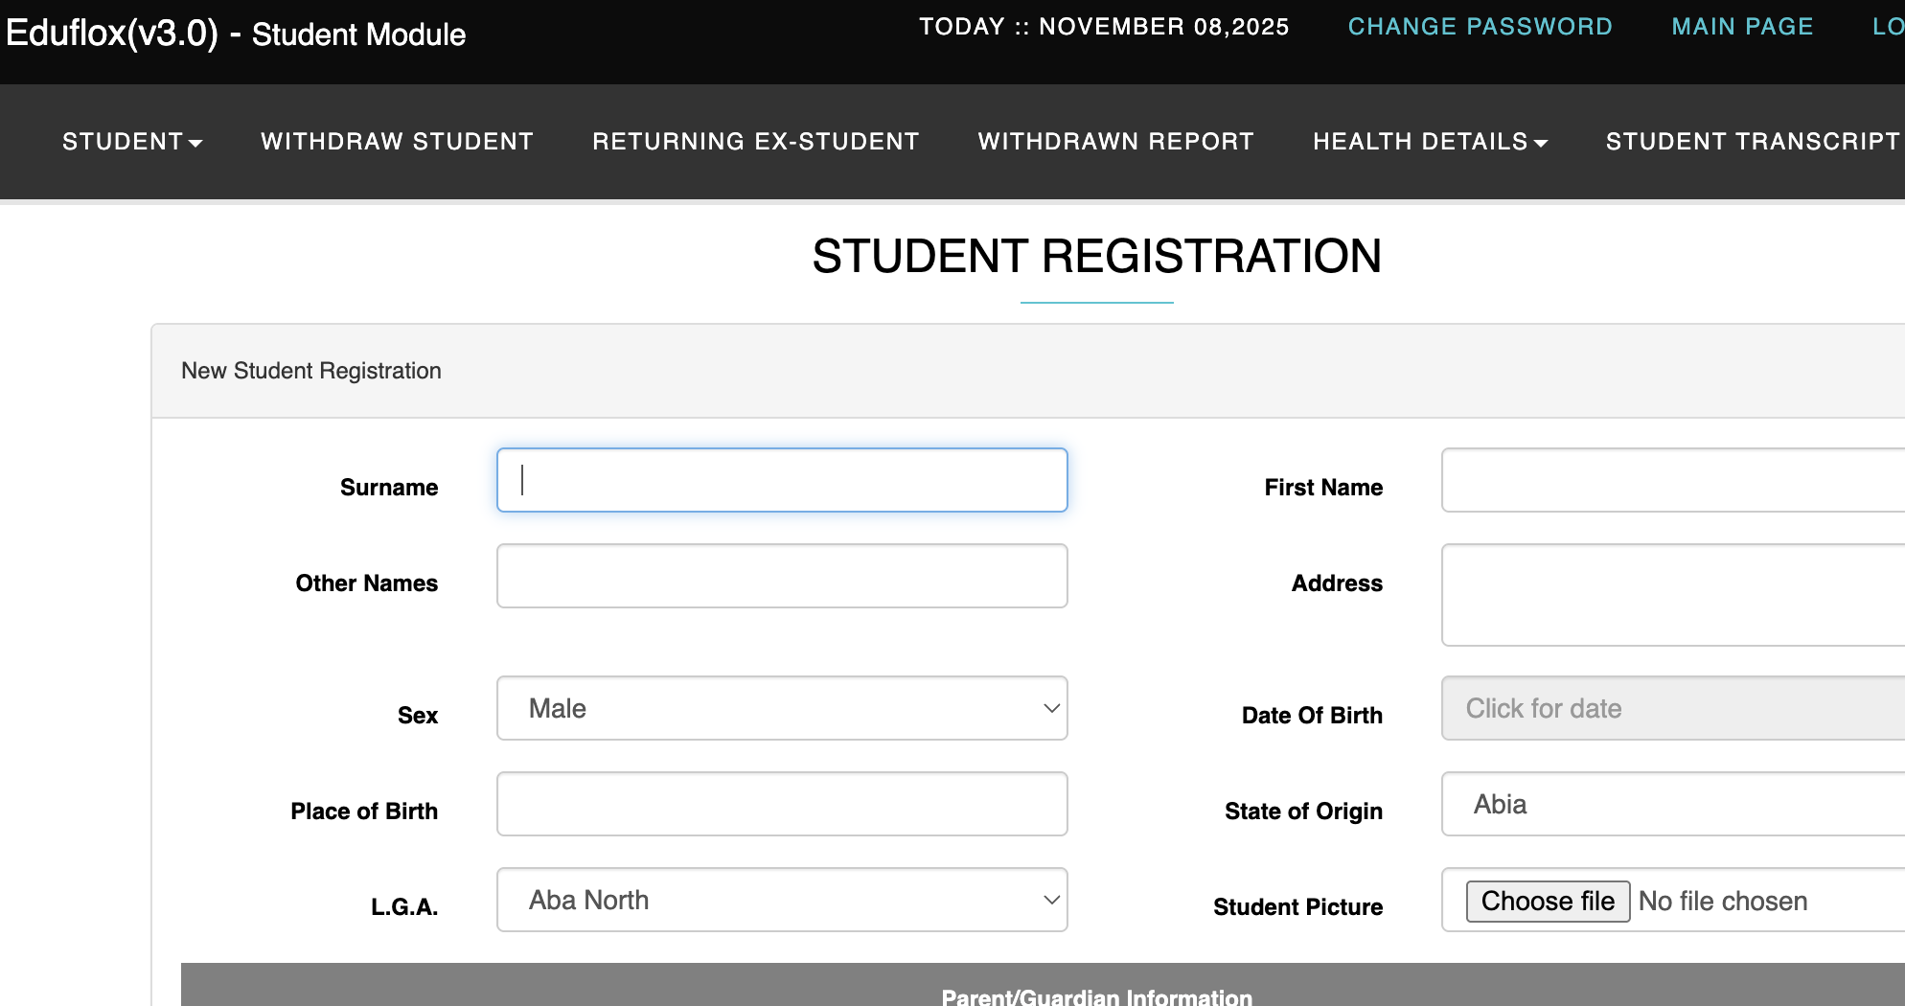Click the Place of Birth field
Viewport: 1905px width, 1006px height.
782,805
